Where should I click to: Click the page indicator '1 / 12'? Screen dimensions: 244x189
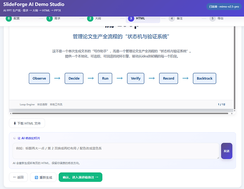[222, 105]
